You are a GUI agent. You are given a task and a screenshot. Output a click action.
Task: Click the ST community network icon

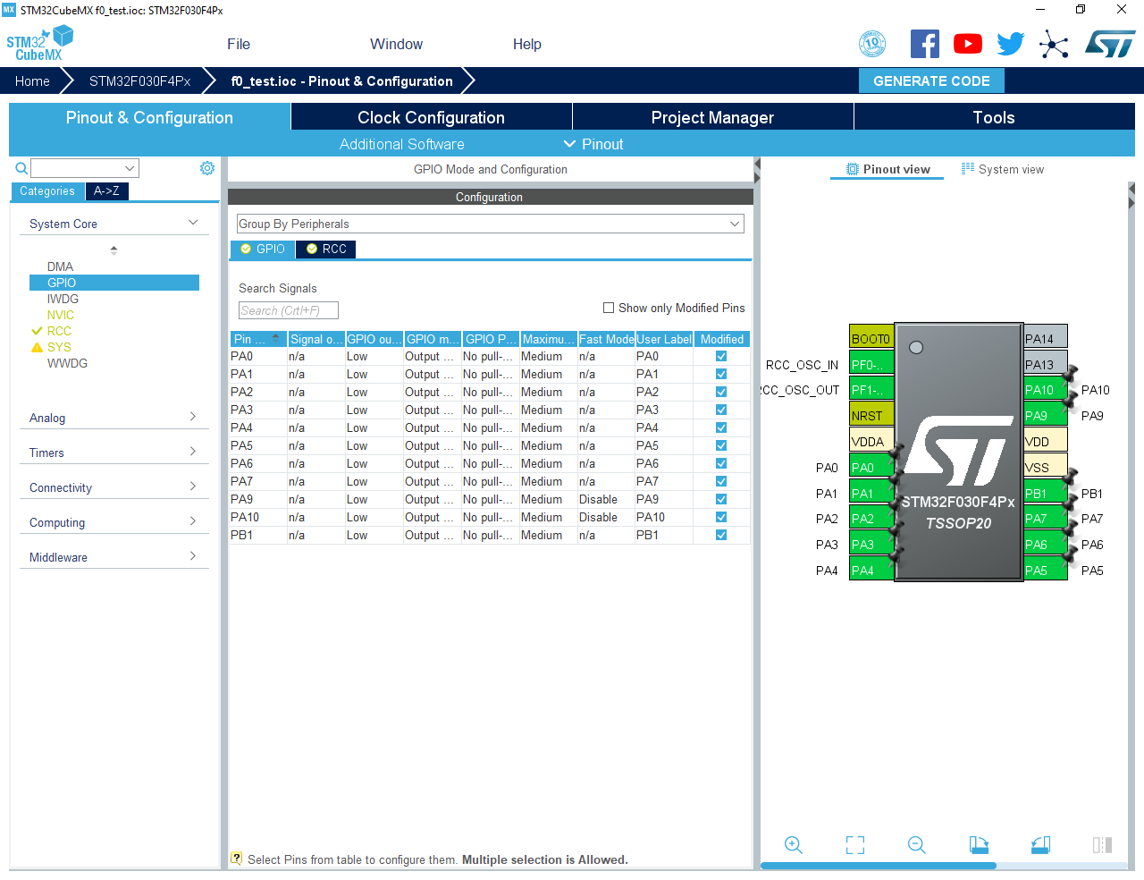[x=1054, y=44]
